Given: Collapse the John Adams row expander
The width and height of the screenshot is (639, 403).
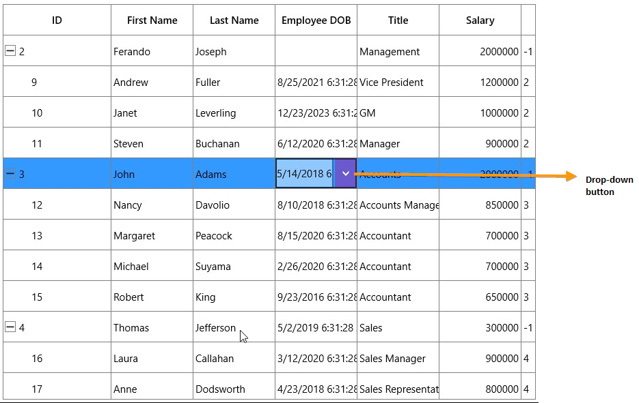Looking at the screenshot, I should pos(10,174).
